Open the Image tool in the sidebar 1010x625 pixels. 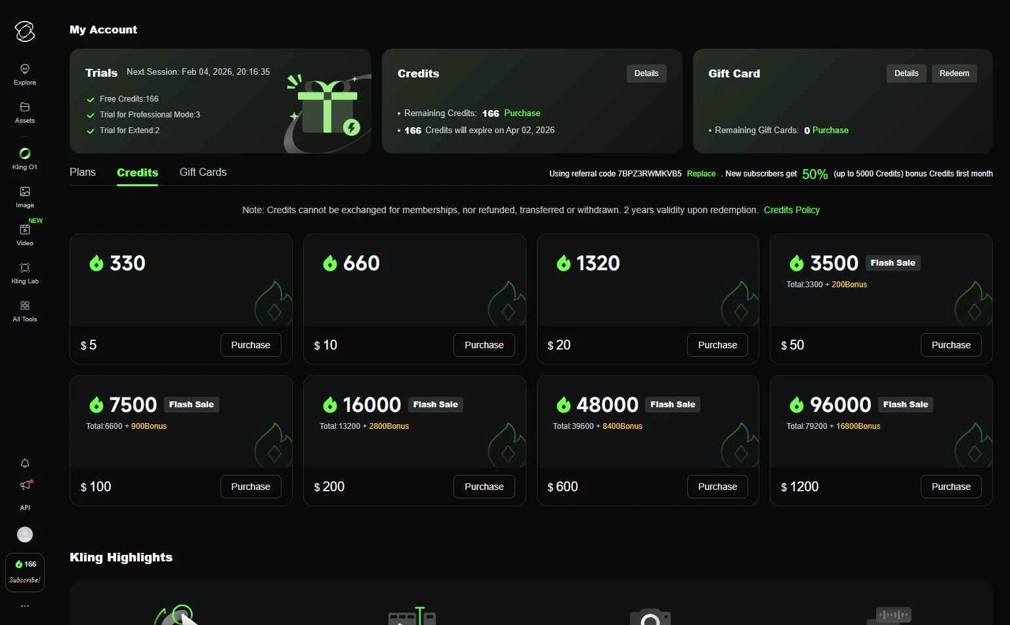[x=25, y=197]
